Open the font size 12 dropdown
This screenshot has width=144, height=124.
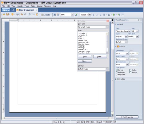(x=137, y=31)
